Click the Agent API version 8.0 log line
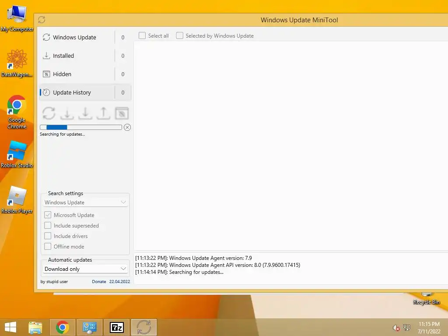 (x=218, y=265)
